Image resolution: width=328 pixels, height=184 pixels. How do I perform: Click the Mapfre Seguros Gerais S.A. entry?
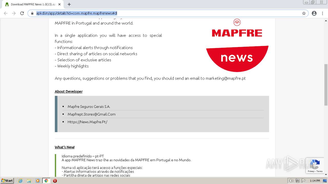tap(89, 107)
